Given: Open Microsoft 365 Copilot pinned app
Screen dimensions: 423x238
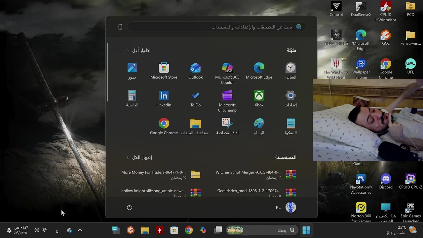Looking at the screenshot, I should (227, 73).
